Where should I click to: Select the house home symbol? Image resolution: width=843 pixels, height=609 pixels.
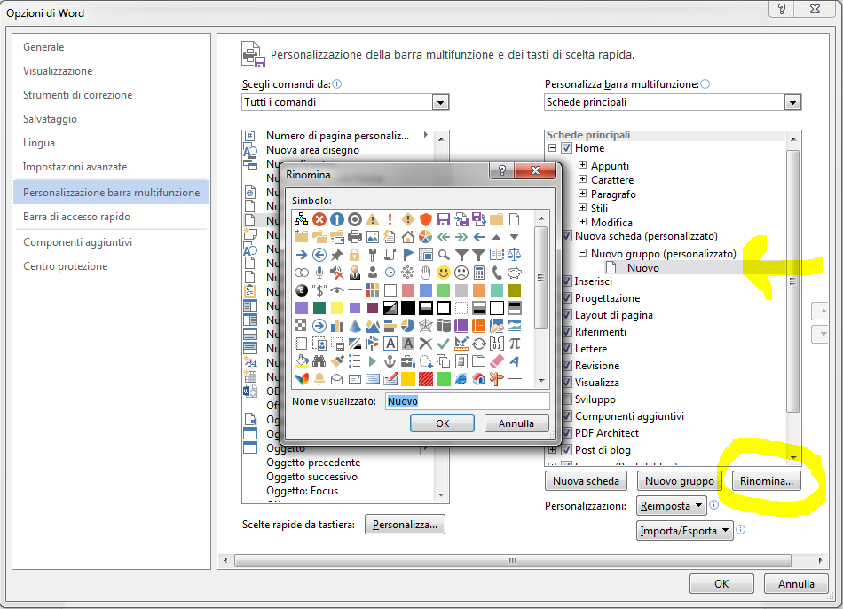click(408, 237)
